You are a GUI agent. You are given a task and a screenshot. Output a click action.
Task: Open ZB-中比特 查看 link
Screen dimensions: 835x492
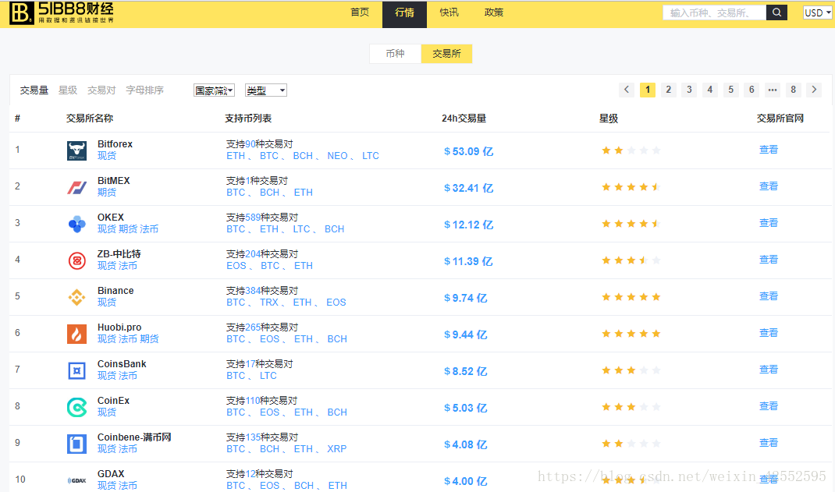coord(769,260)
